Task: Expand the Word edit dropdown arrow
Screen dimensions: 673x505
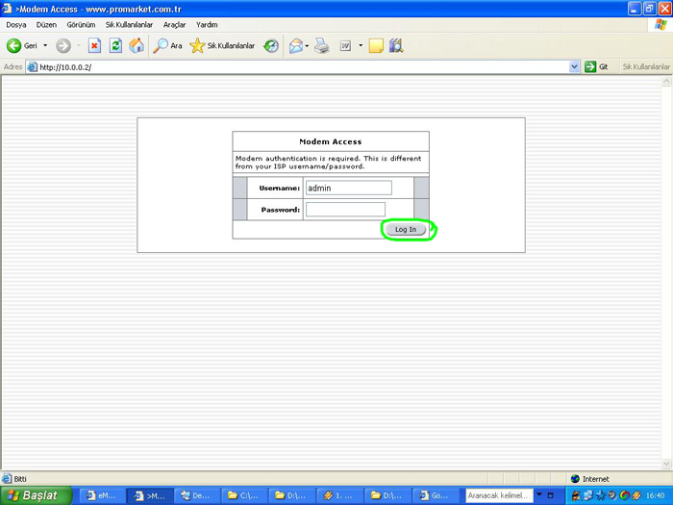Action: click(x=361, y=45)
